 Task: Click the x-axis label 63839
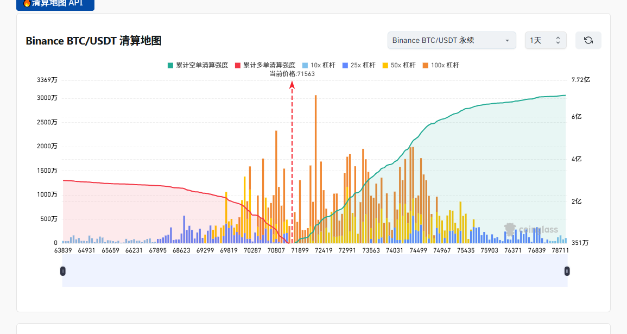[63, 250]
